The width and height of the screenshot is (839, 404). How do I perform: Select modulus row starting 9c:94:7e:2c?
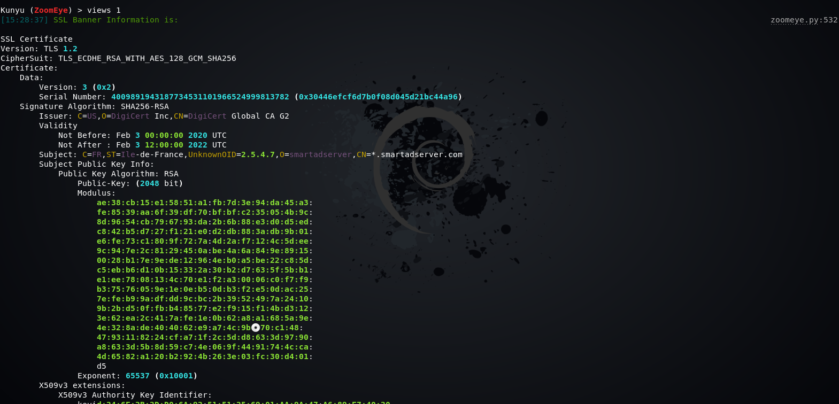[205, 251]
